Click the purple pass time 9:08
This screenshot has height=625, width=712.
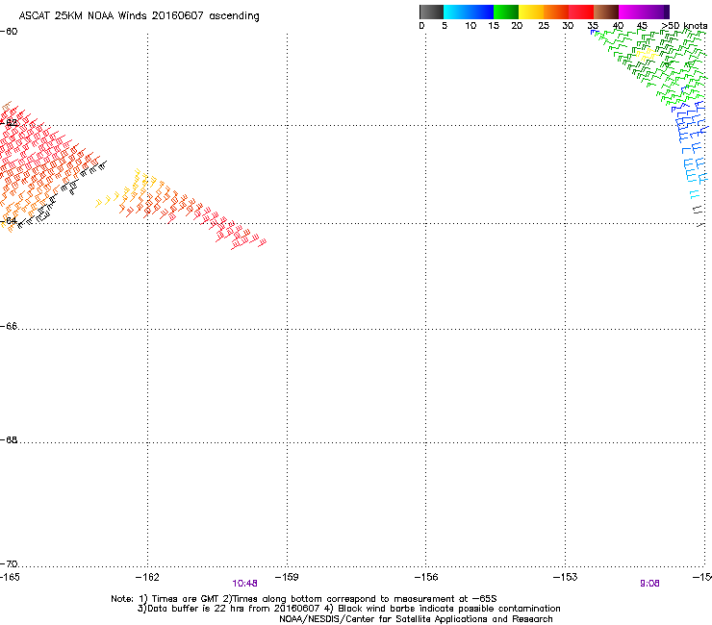coord(649,584)
